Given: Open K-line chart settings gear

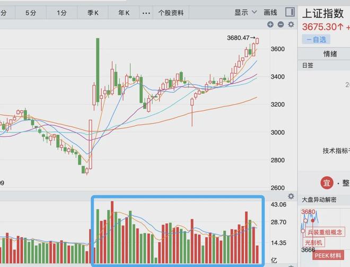Looking at the screenshot, I should tap(291, 24).
